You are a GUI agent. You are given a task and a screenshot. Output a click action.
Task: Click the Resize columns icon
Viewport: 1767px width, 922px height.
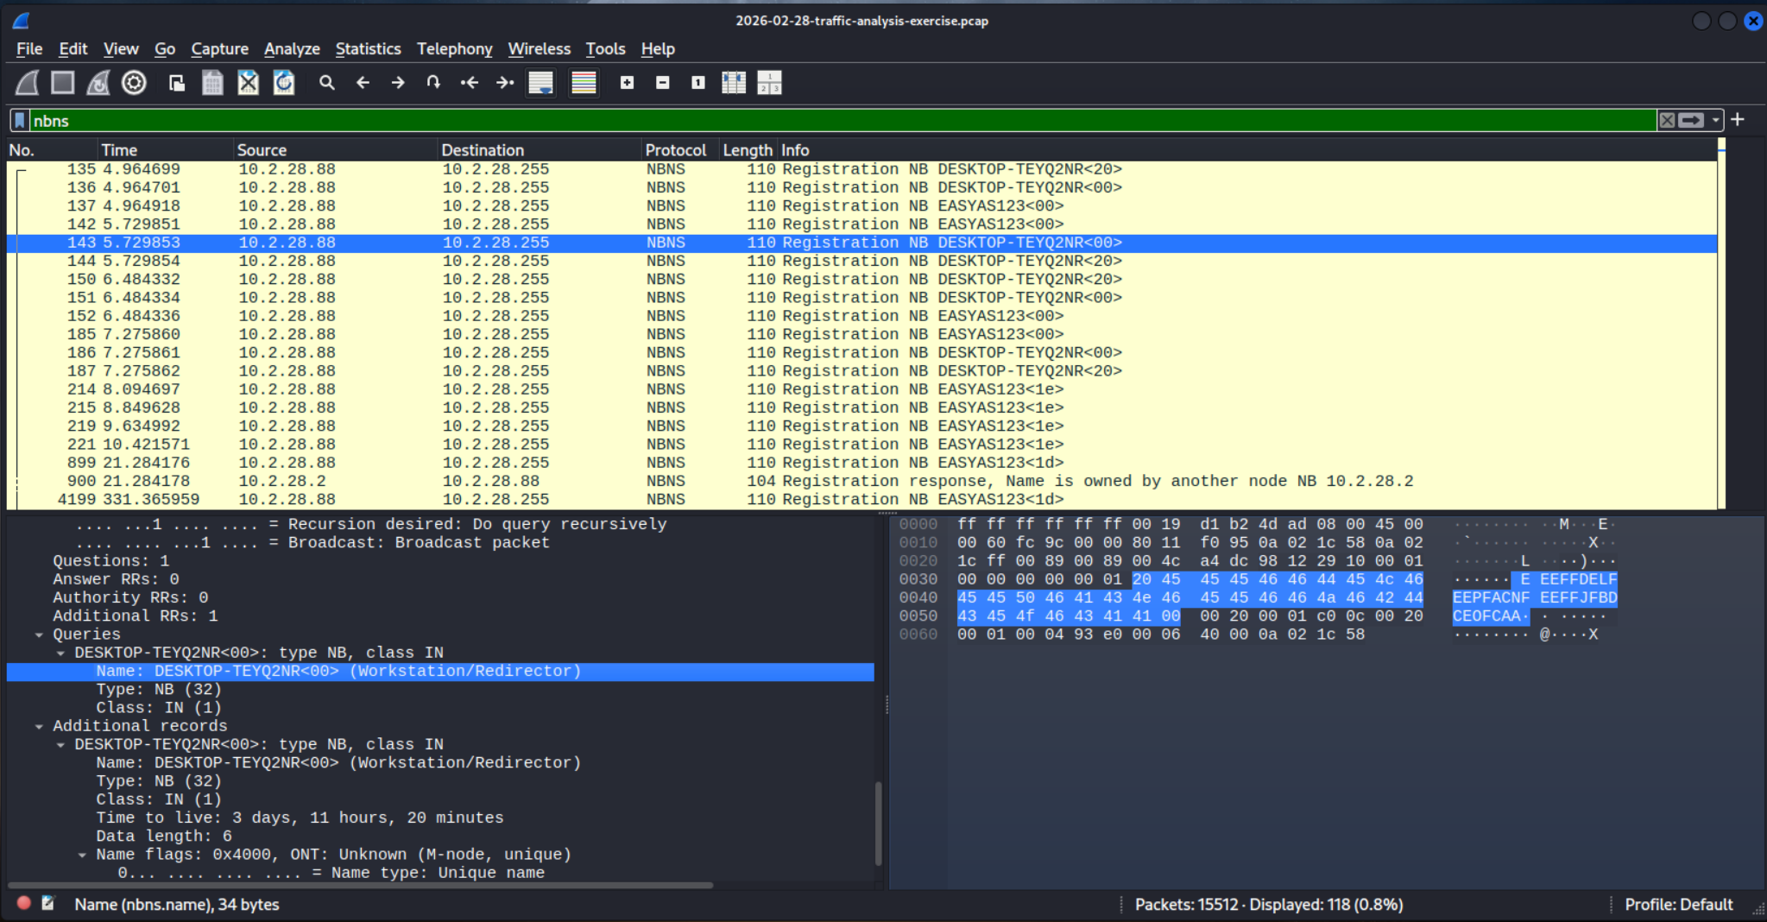tap(734, 83)
